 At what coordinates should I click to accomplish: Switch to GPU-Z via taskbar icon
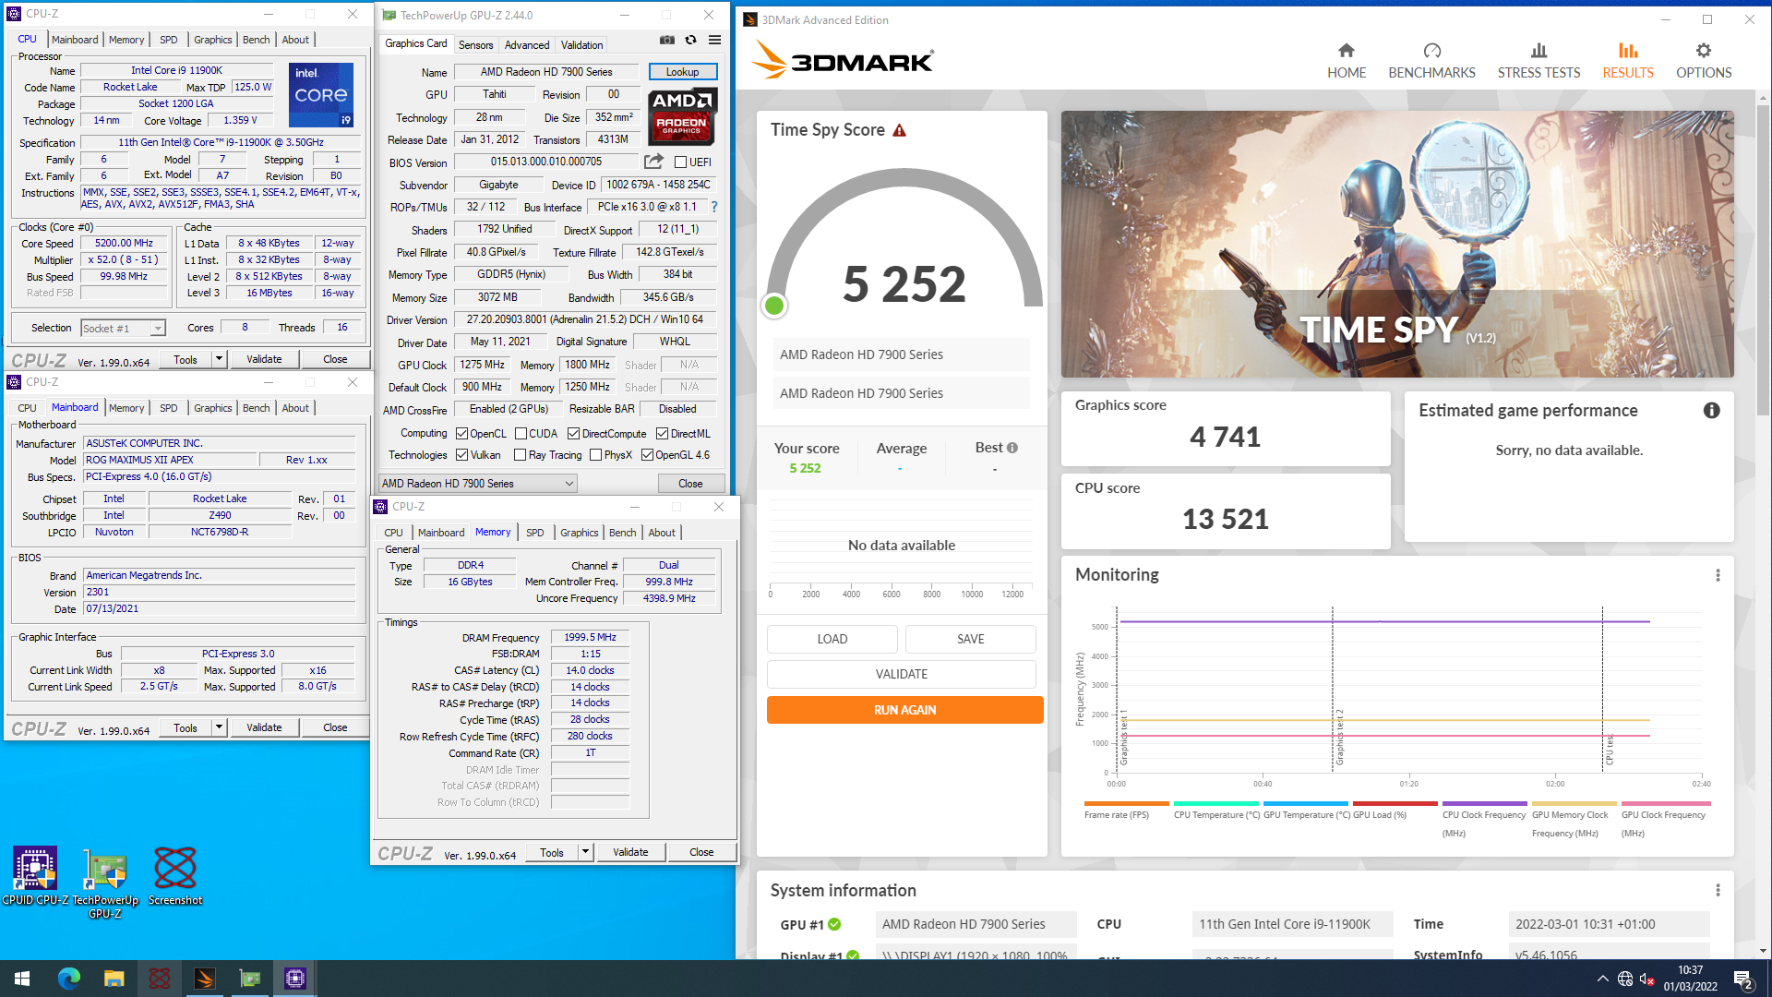pos(250,979)
